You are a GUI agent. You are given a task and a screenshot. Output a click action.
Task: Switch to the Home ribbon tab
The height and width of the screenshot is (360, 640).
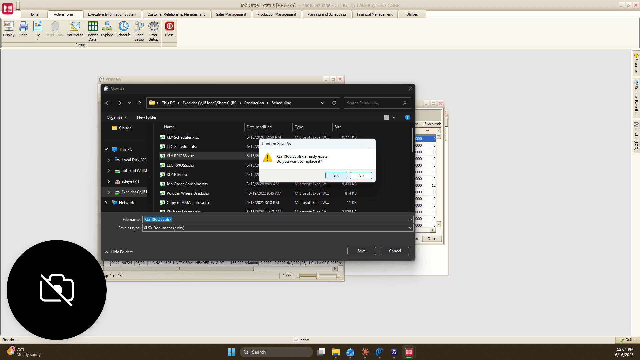34,14
